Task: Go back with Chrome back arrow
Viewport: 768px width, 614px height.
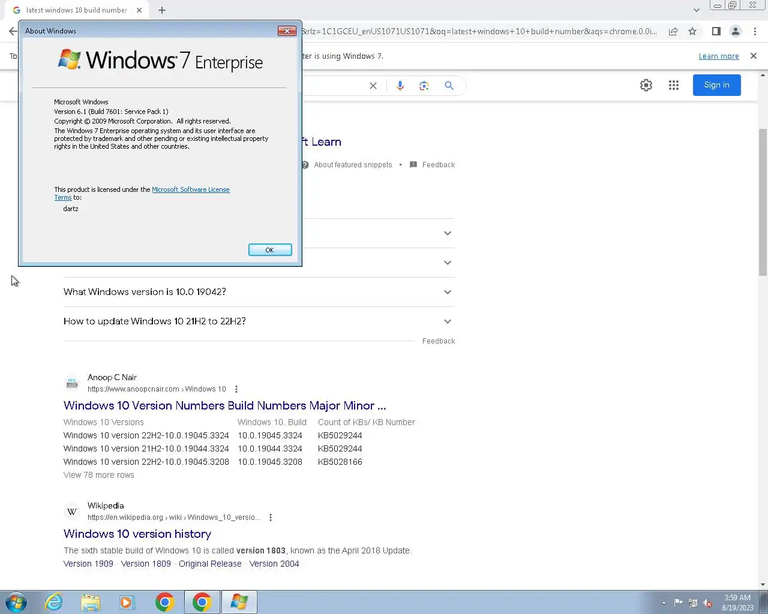Action: pos(13,31)
